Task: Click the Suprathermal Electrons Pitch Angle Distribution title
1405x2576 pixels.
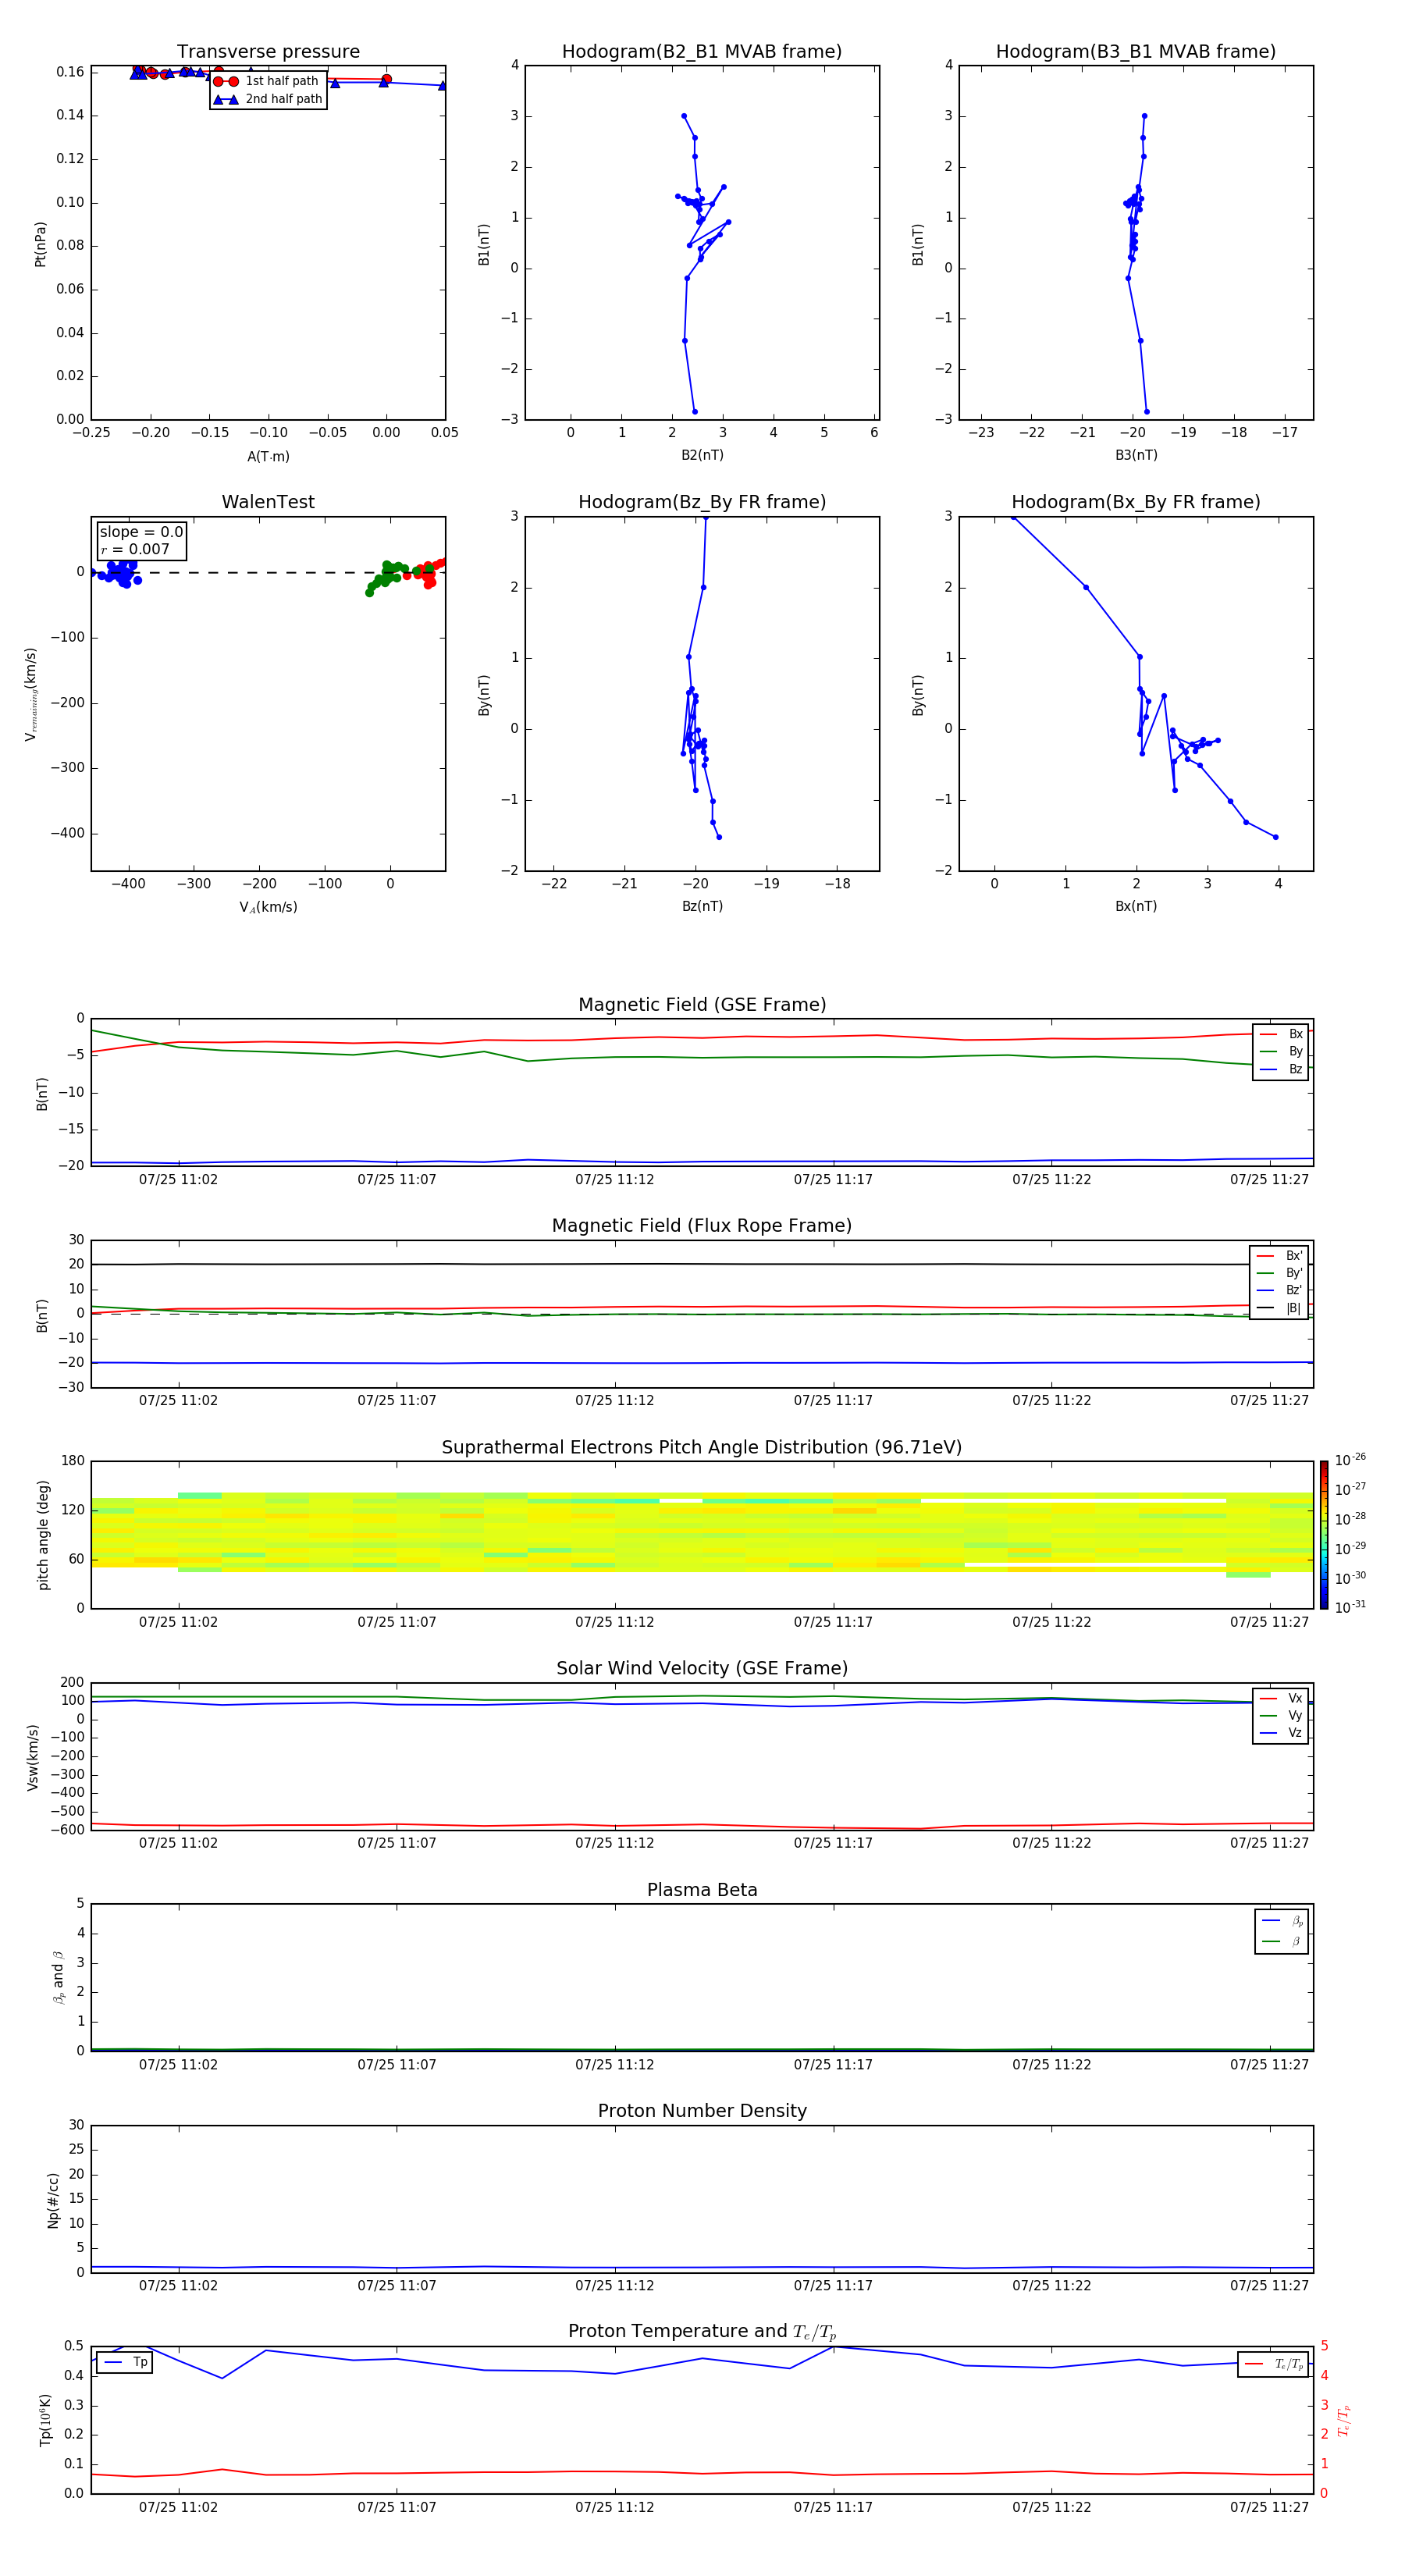Action: (x=702, y=1448)
